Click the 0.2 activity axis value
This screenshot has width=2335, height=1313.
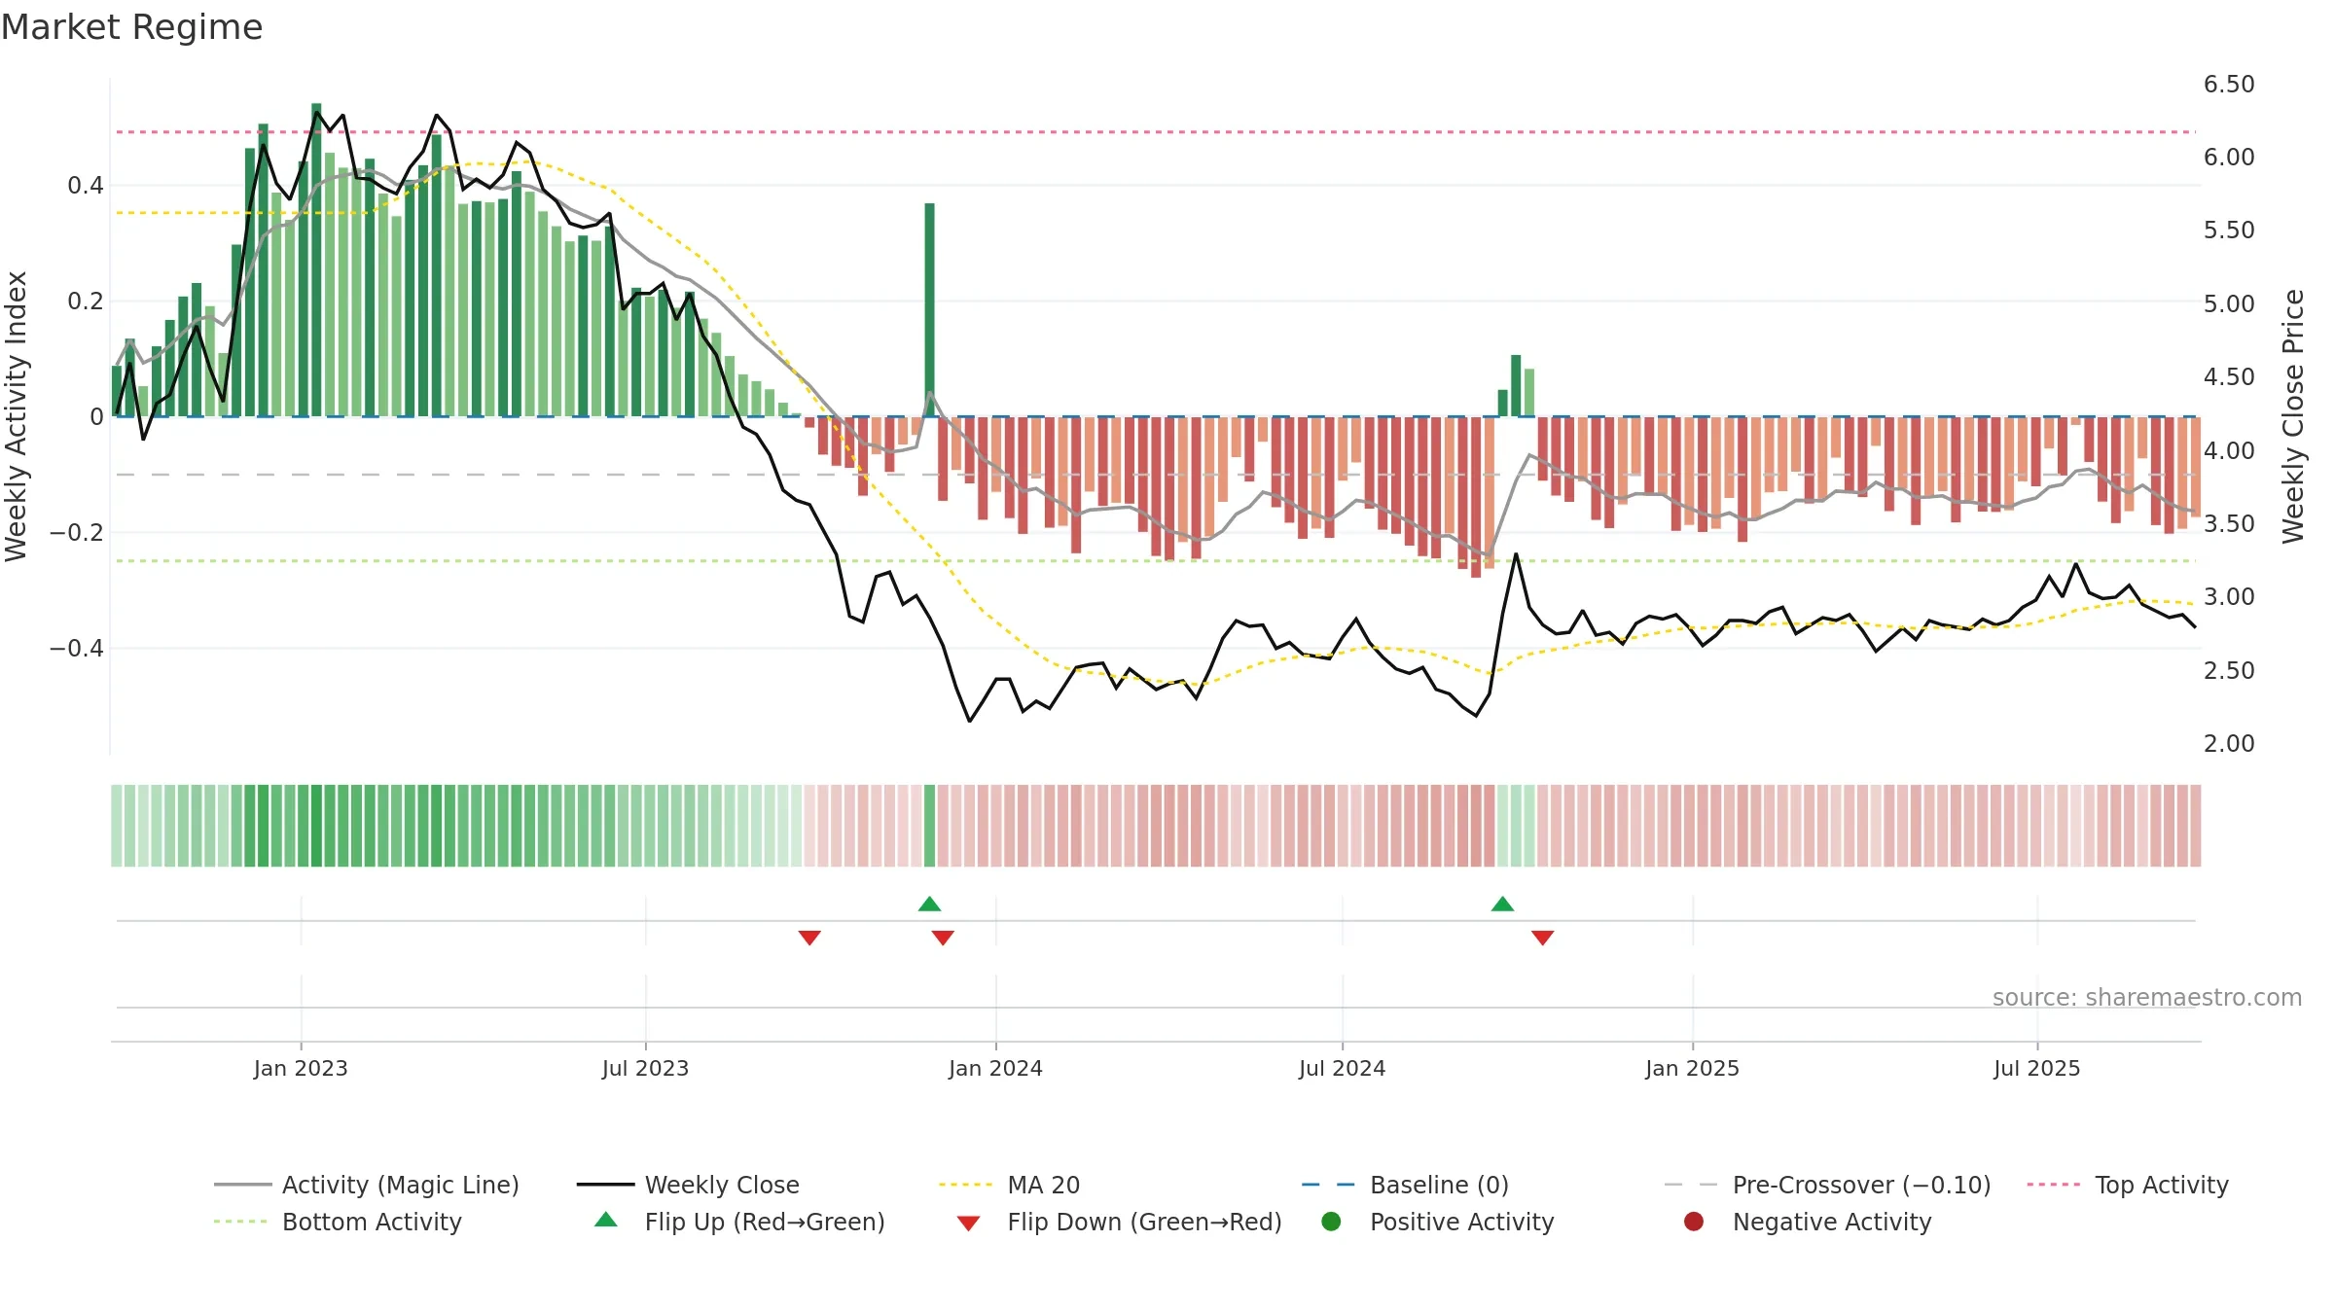[86, 301]
